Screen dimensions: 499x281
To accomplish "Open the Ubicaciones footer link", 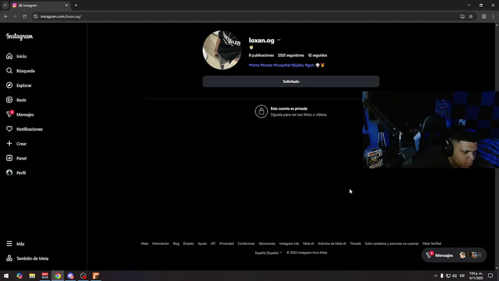I will pos(267,244).
